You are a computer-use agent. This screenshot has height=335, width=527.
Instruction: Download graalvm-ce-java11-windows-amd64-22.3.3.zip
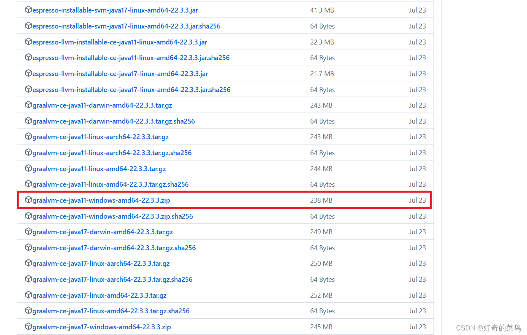[x=101, y=200]
